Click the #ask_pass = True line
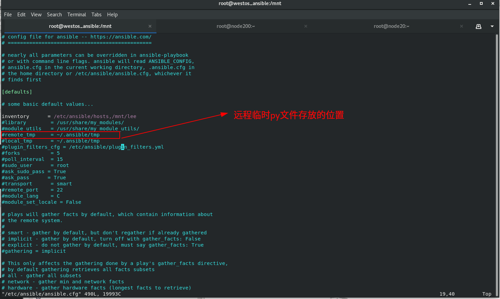500x299 pixels. (x=34, y=178)
